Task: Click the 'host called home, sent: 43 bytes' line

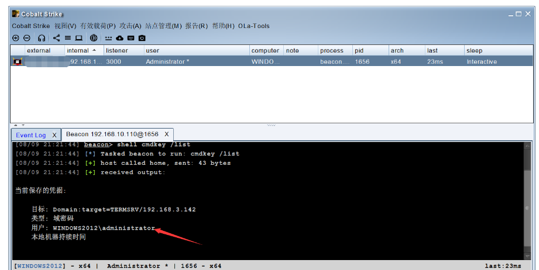Action: (x=166, y=163)
